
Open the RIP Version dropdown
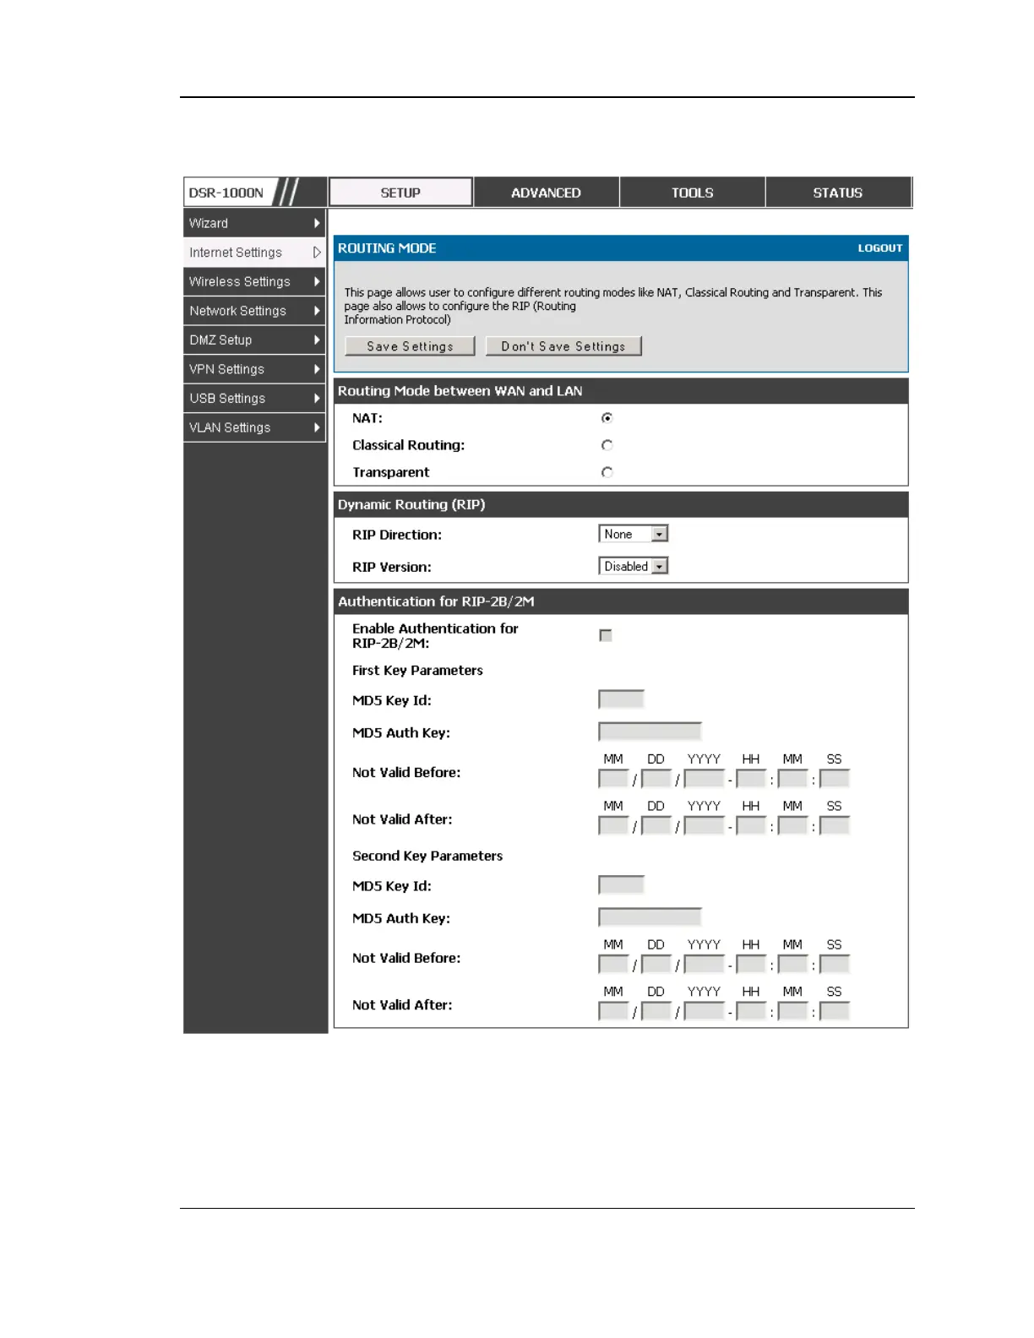(x=634, y=566)
